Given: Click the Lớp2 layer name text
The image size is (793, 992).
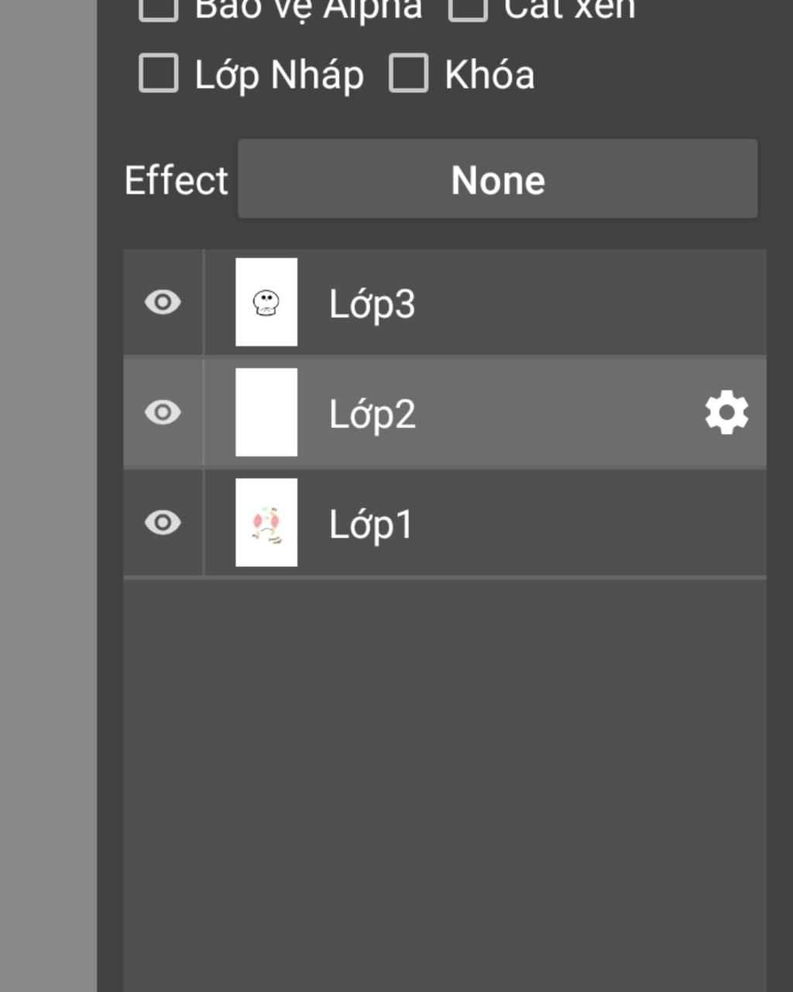Looking at the screenshot, I should [372, 415].
